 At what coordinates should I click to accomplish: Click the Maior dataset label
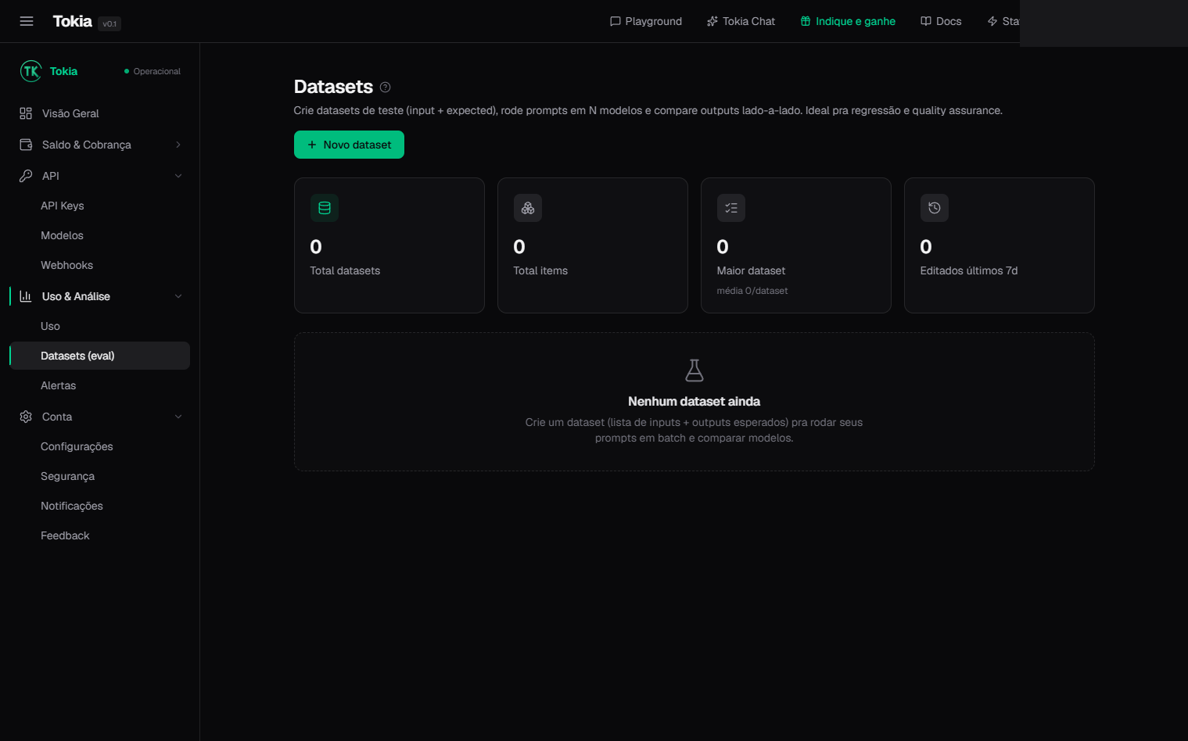(x=751, y=270)
